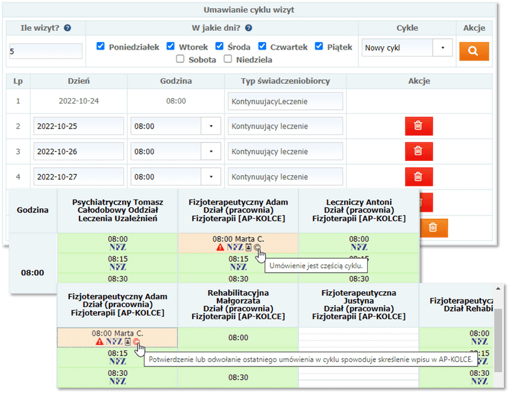Delete visit row 2022-10-25 with trash icon
509x393 pixels.
(x=419, y=126)
